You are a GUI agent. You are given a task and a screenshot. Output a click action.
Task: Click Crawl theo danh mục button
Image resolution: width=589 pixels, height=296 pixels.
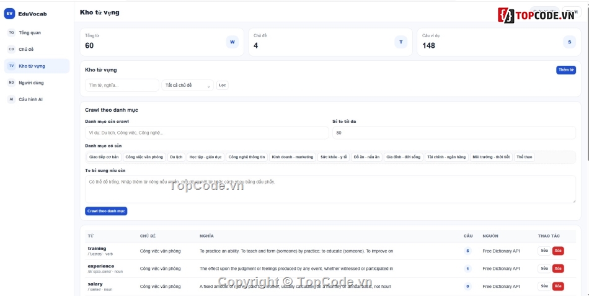106,211
